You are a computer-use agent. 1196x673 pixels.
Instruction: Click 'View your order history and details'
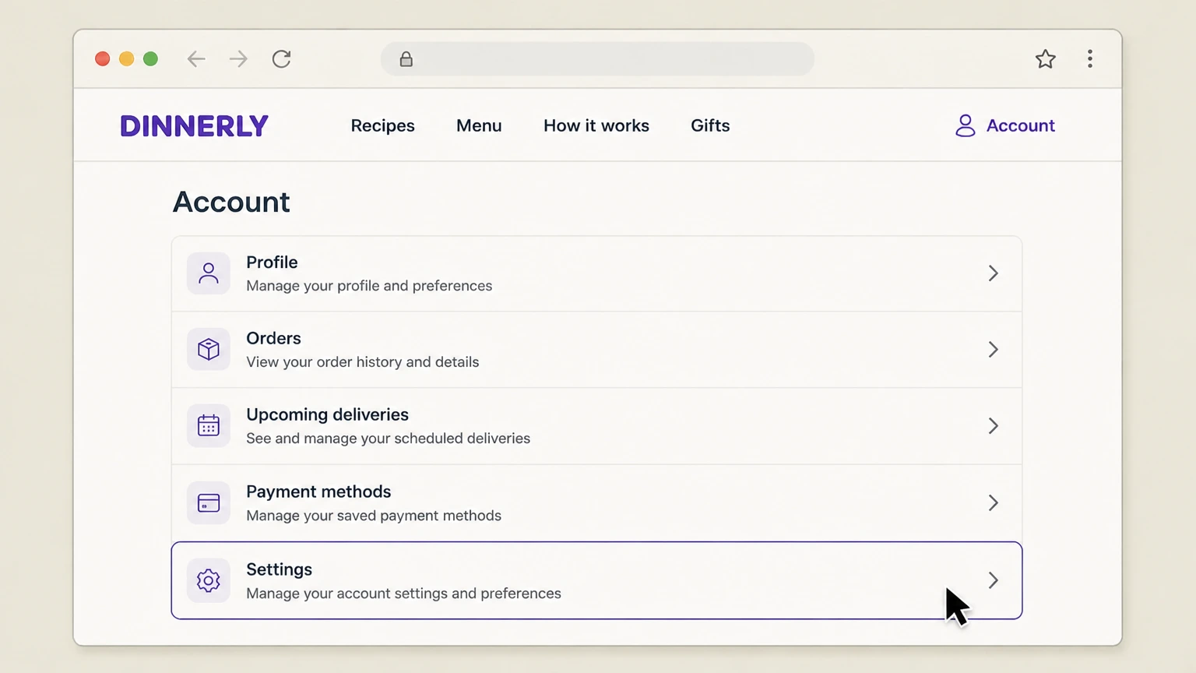pos(362,362)
